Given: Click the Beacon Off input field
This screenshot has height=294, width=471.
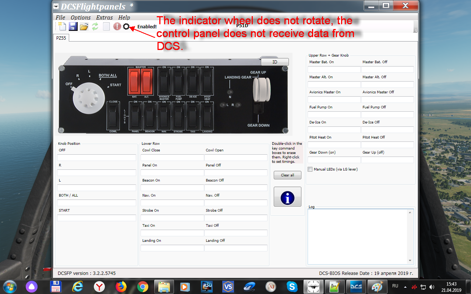Looking at the screenshot, I should tap(236, 188).
